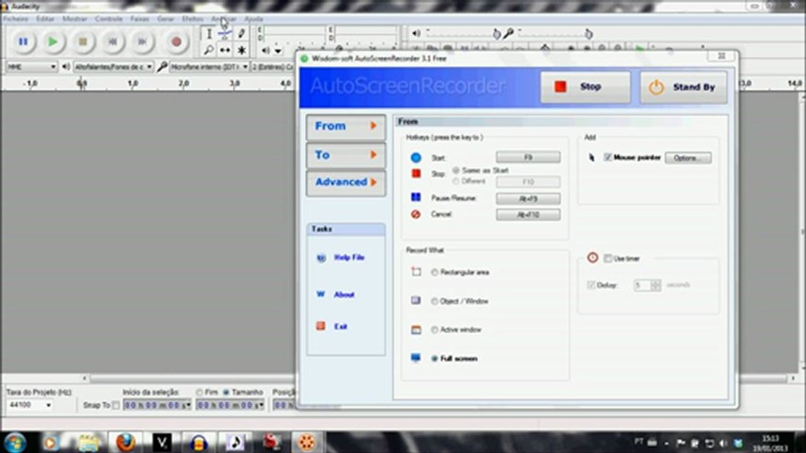Click the Audacity headphones taskbar icon
Screen dimensions: 806x453
(x=199, y=442)
